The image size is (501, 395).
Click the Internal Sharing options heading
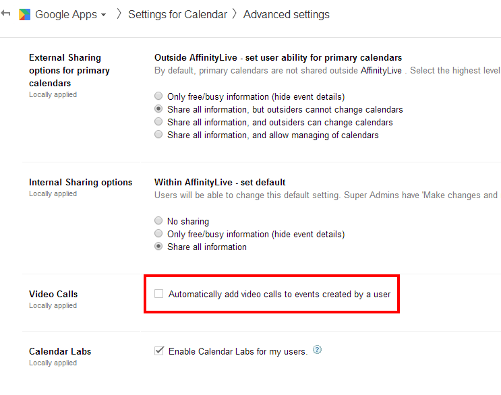pyautogui.click(x=80, y=182)
